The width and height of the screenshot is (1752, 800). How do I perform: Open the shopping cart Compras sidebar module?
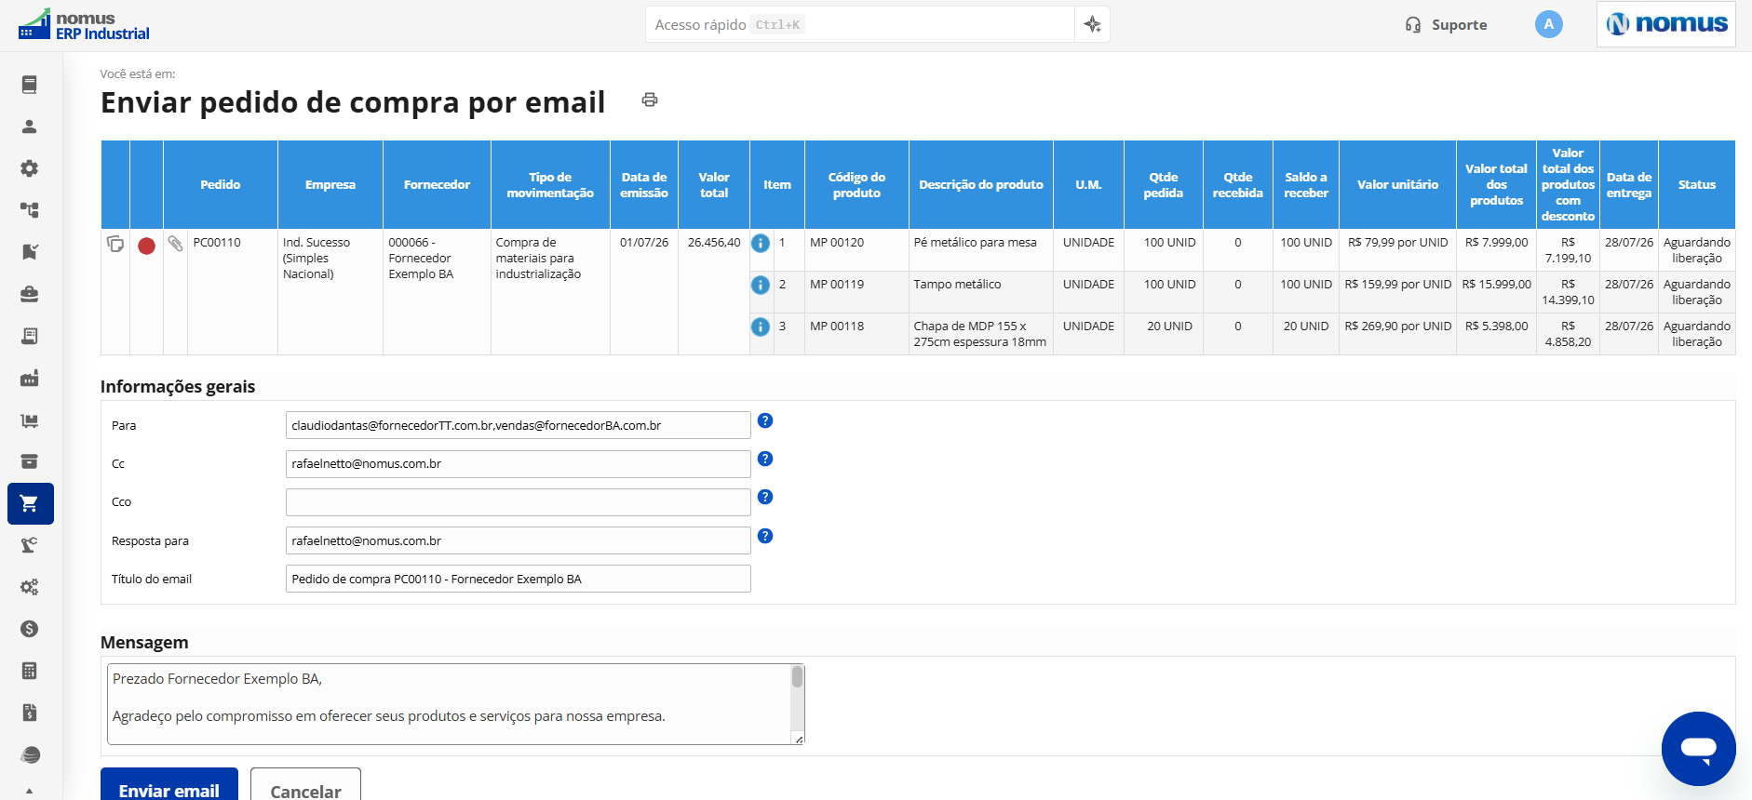pos(30,503)
